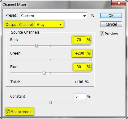Click the Constant slider handle

coord(50,102)
